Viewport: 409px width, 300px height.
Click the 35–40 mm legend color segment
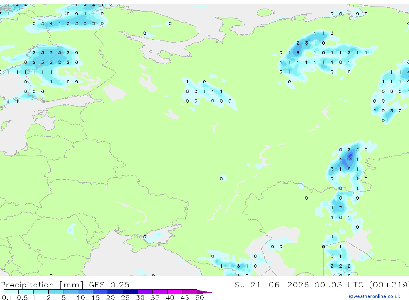click(x=160, y=292)
